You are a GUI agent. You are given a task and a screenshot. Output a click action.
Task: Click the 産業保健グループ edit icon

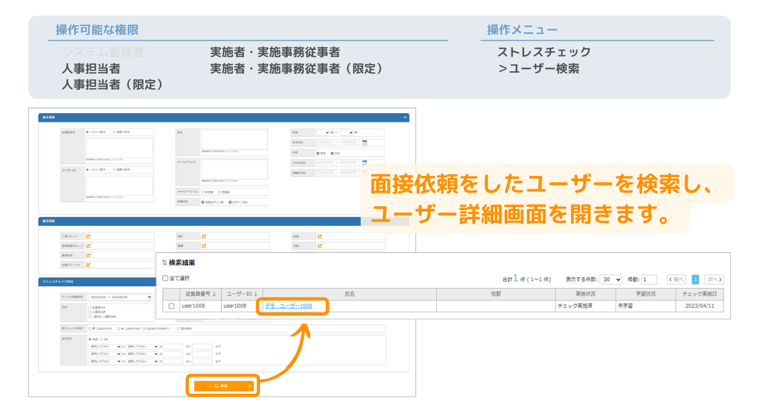point(88,246)
